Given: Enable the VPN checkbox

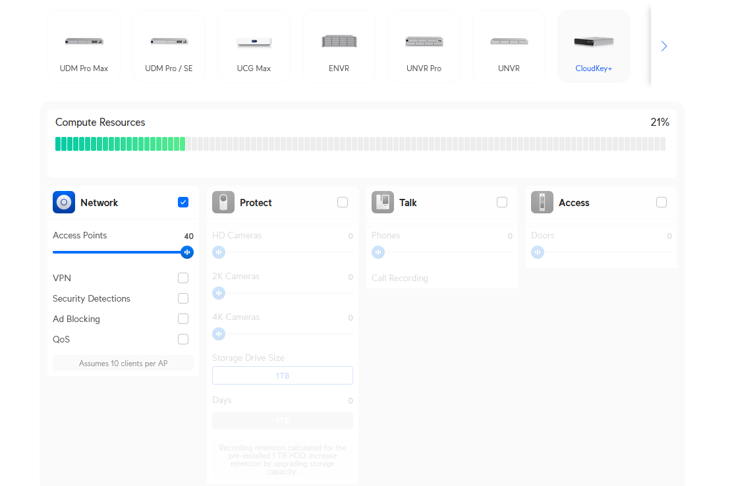Looking at the screenshot, I should pos(183,278).
